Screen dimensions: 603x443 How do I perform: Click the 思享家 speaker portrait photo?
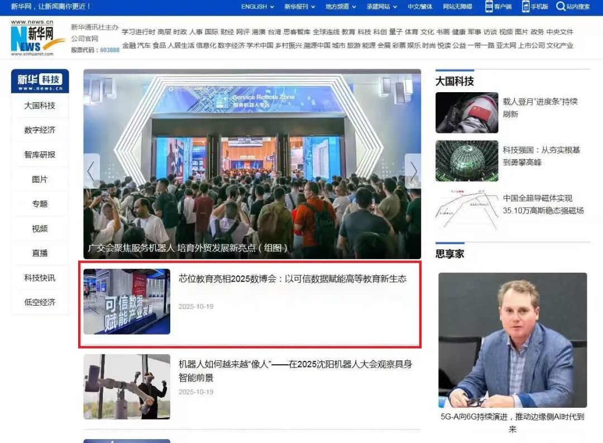[x=512, y=340]
